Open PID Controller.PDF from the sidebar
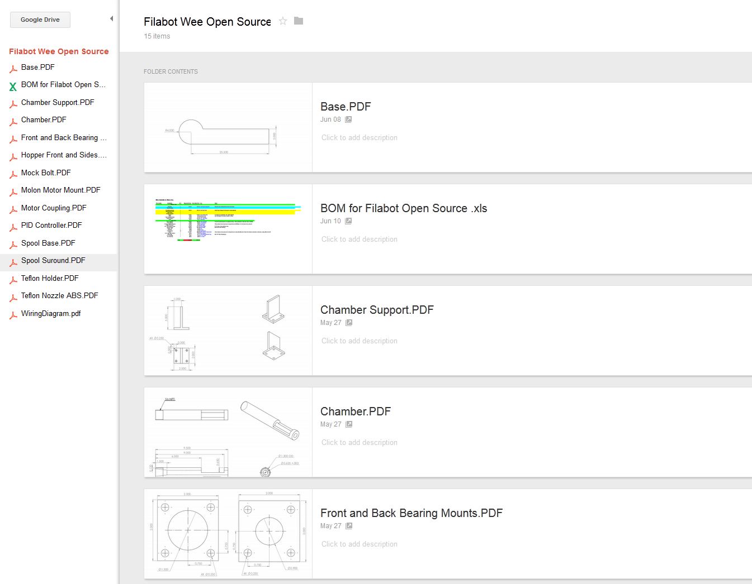Screen dimensions: 752x584 [51, 225]
